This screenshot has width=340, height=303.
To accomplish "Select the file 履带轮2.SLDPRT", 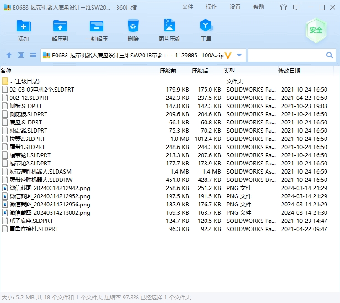I will point(30,164).
